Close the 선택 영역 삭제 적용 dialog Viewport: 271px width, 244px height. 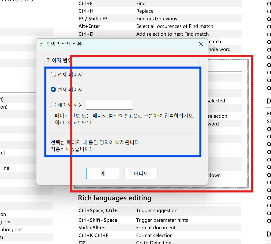point(201,44)
